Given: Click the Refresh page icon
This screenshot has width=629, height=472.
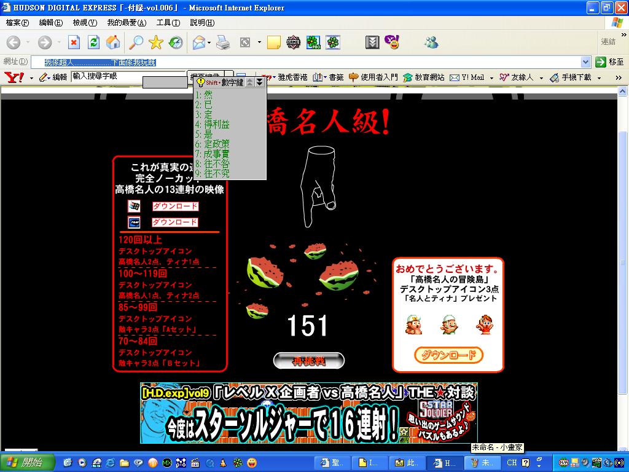Looking at the screenshot, I should click(x=94, y=42).
